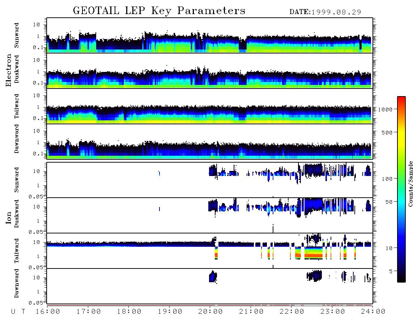Click the colorbar's "10" tick label
The height and width of the screenshot is (318, 413).
point(389,248)
